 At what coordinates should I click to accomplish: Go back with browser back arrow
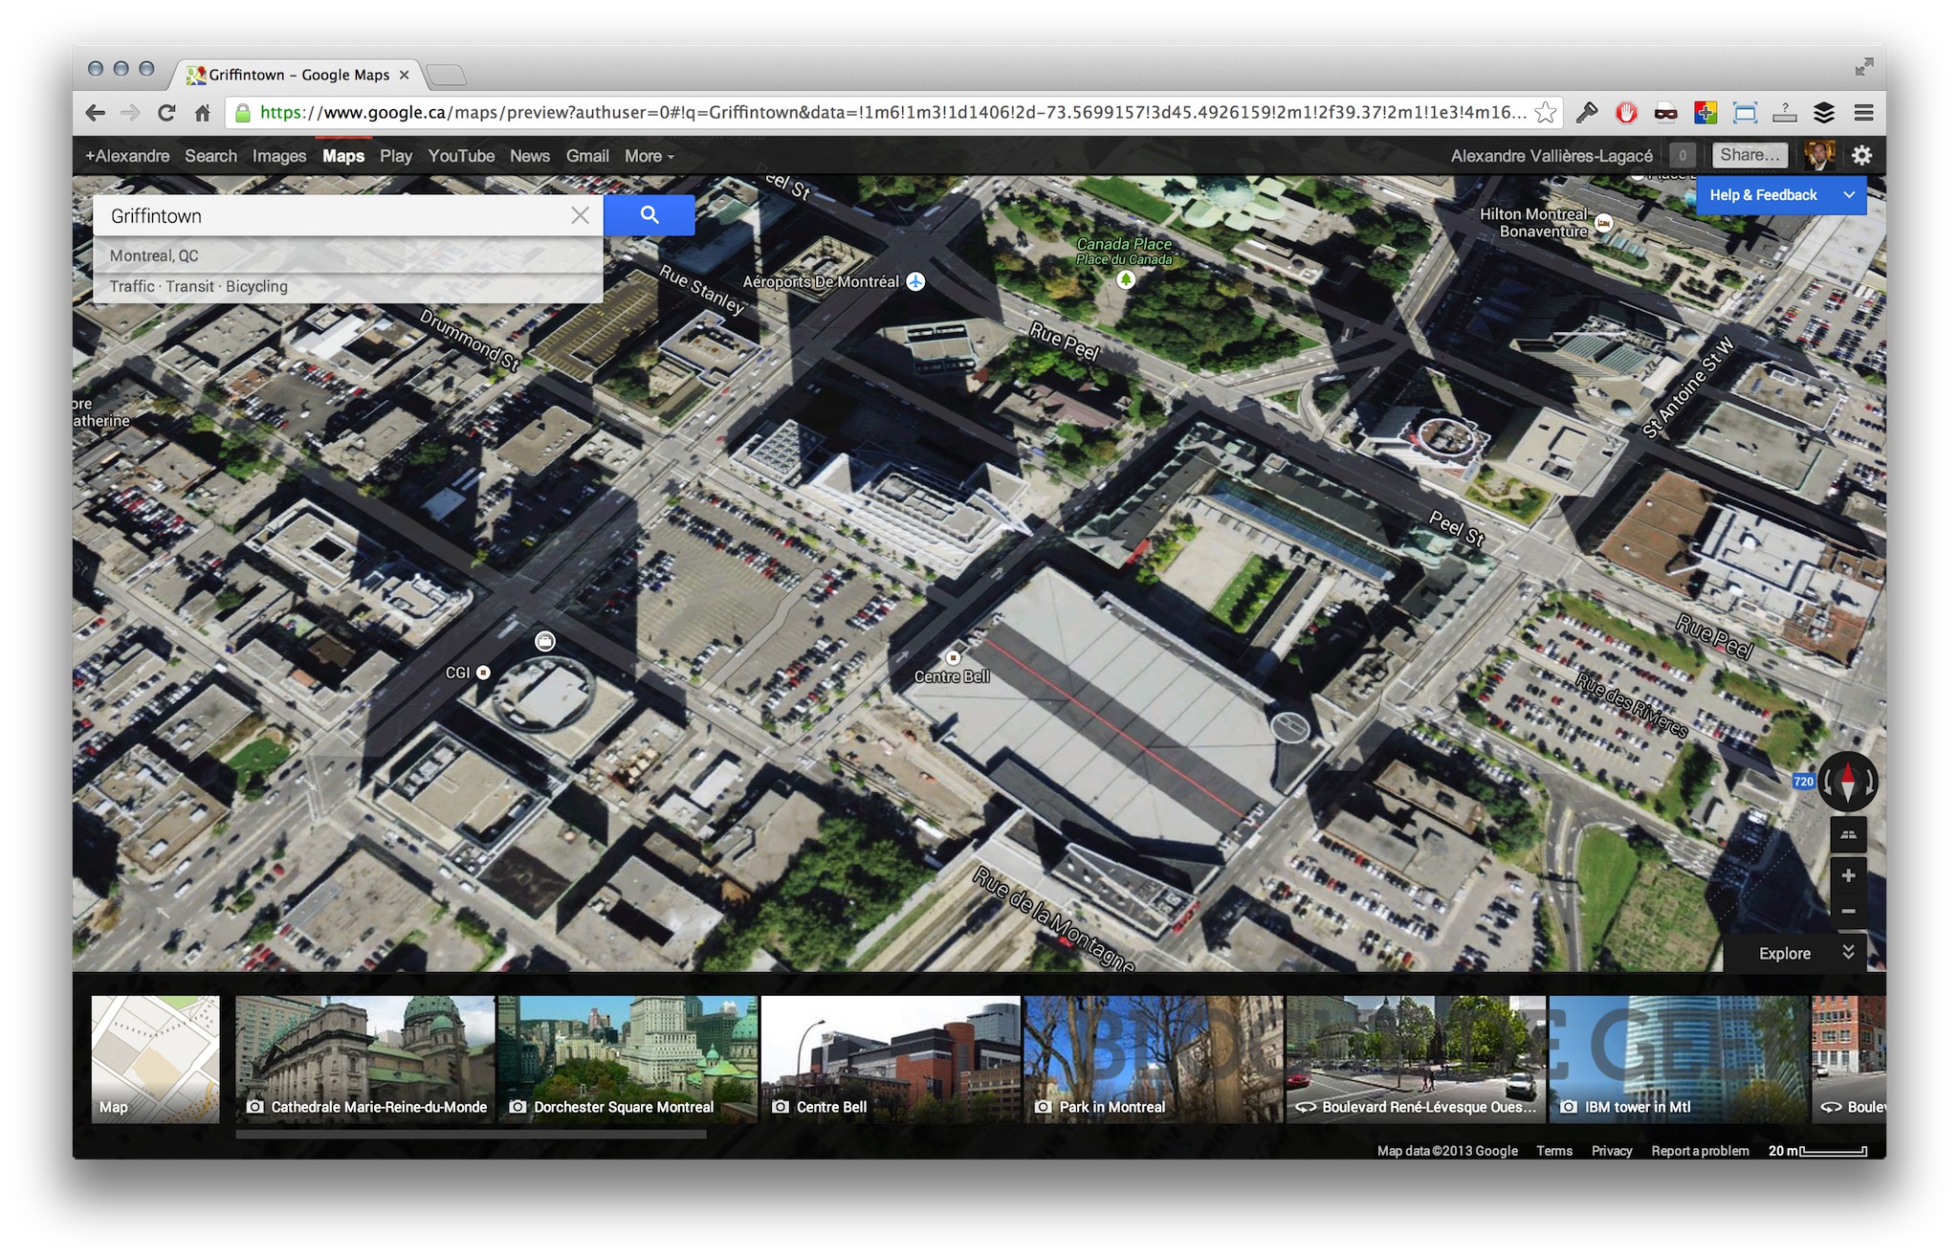[x=96, y=113]
